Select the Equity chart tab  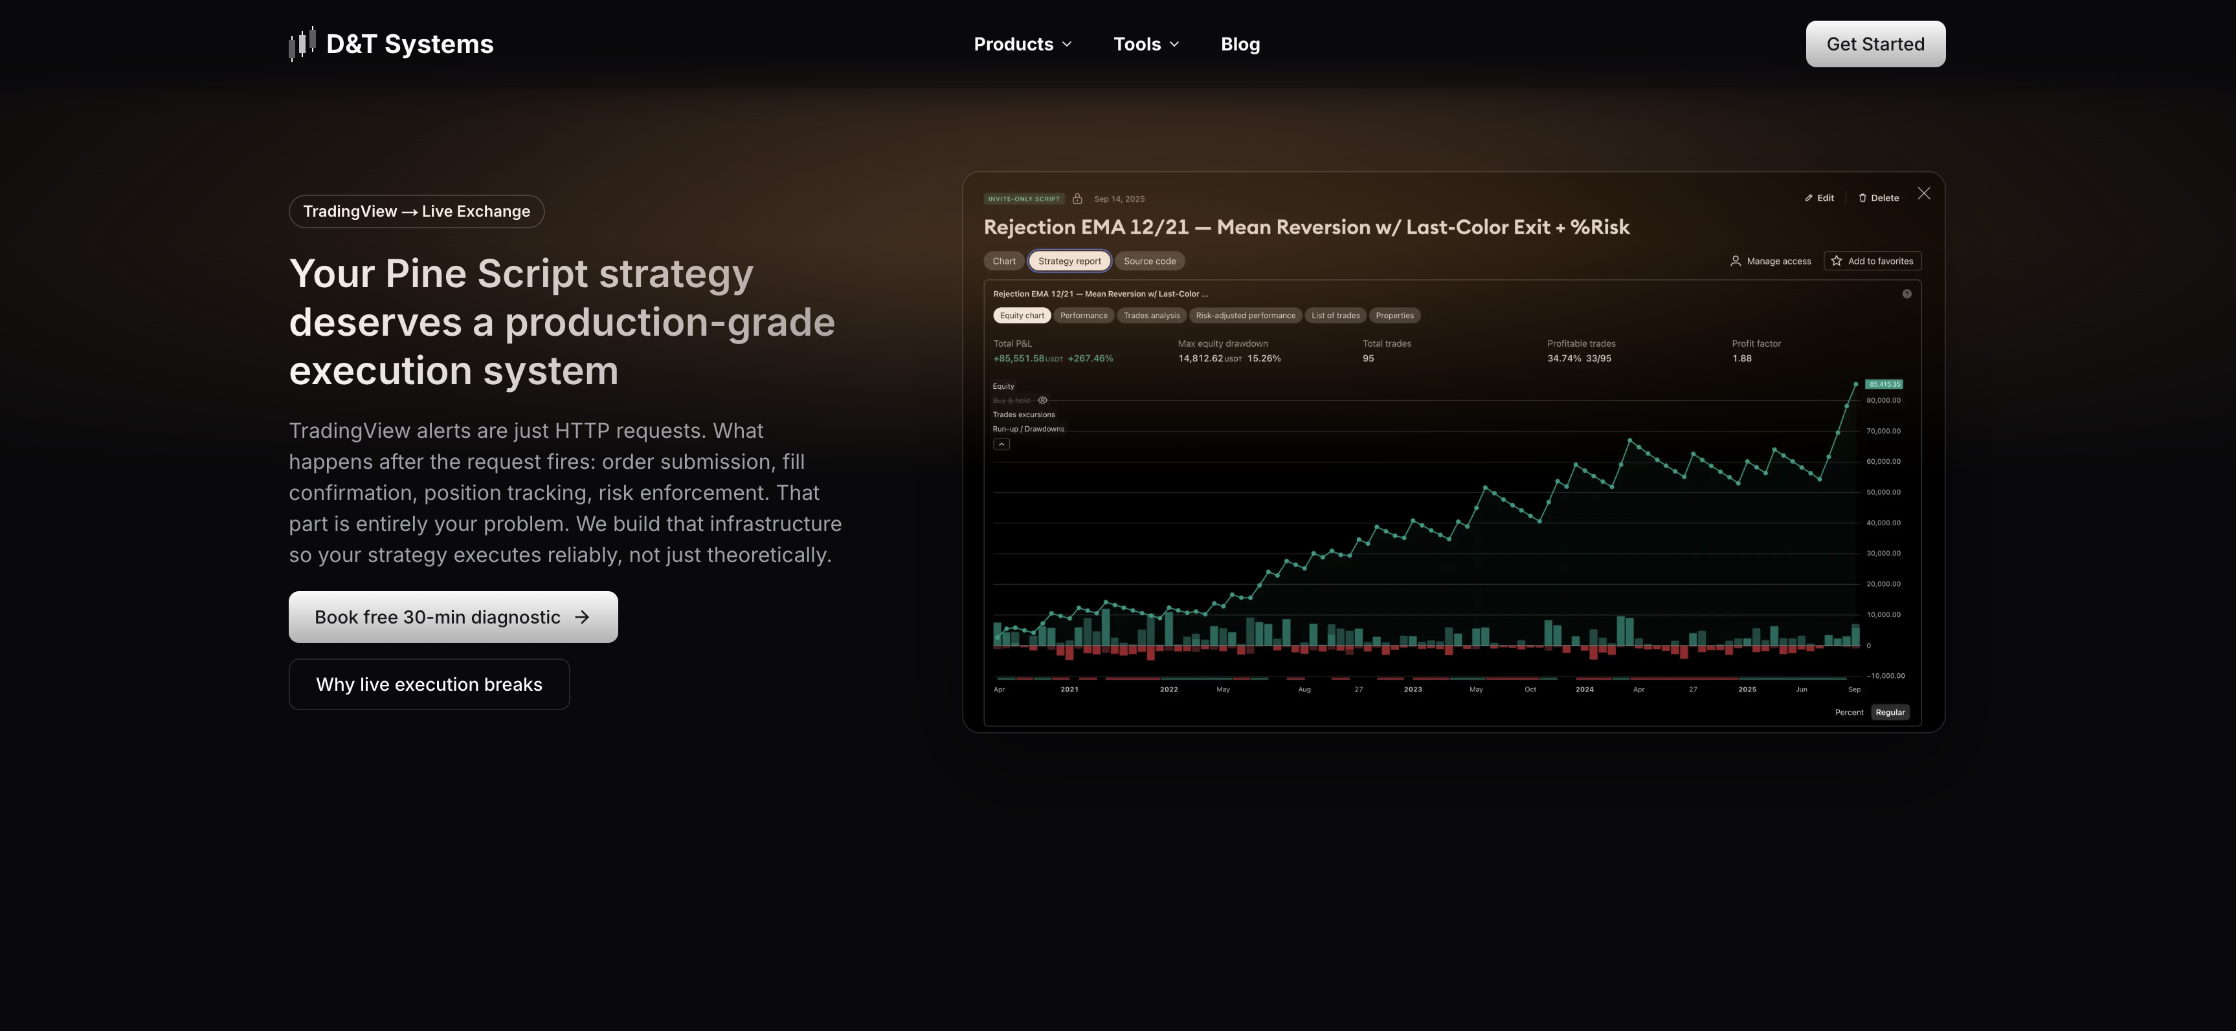coord(1023,316)
